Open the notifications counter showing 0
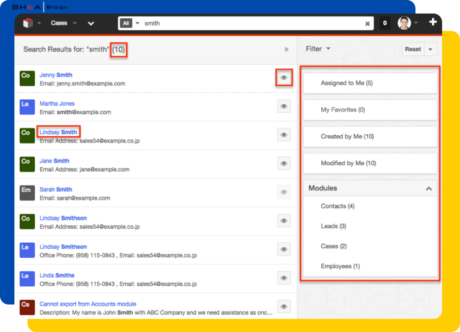460x332 pixels. click(385, 23)
